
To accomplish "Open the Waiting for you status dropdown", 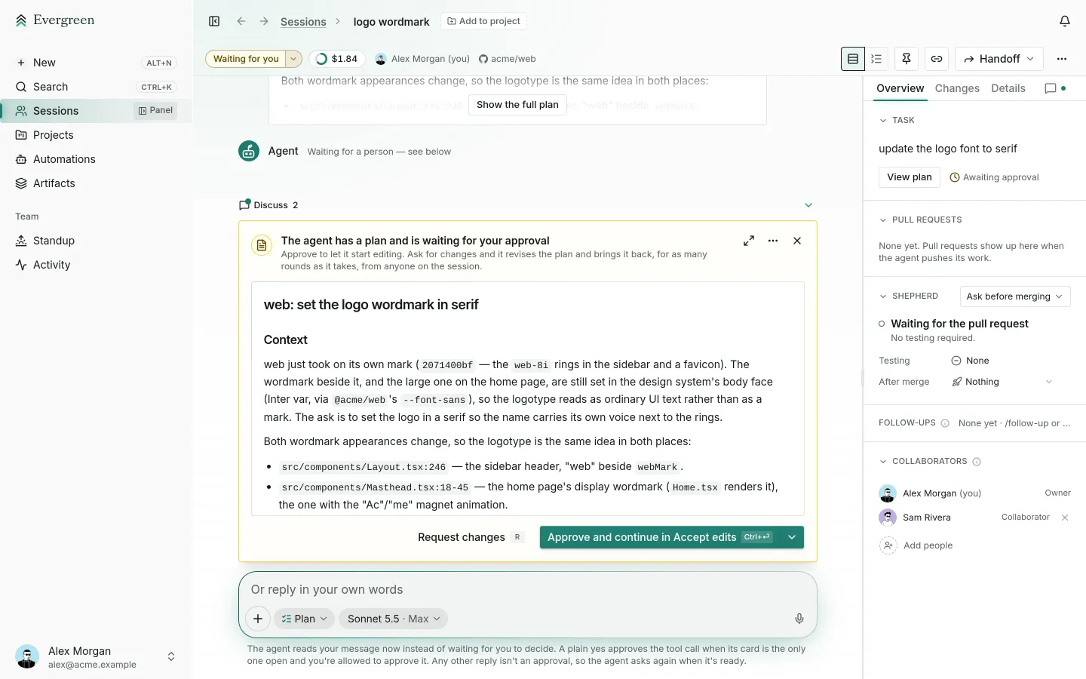I will pyautogui.click(x=294, y=59).
